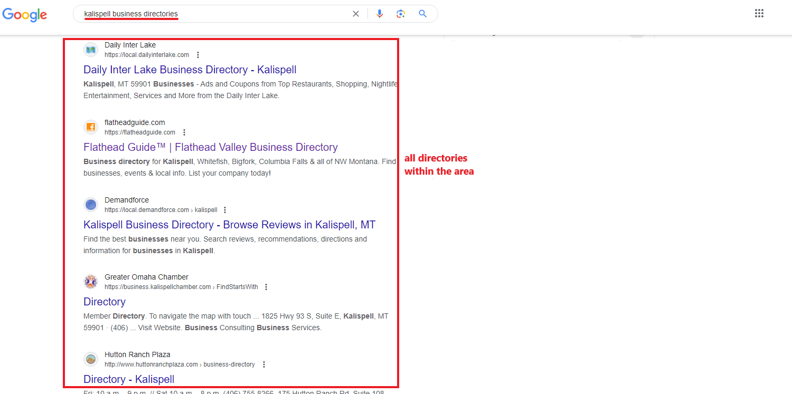The image size is (792, 394).
Task: Click the Daily Inter Lake site name
Action: click(130, 45)
